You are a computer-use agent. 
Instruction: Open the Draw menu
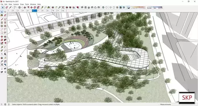22,4
